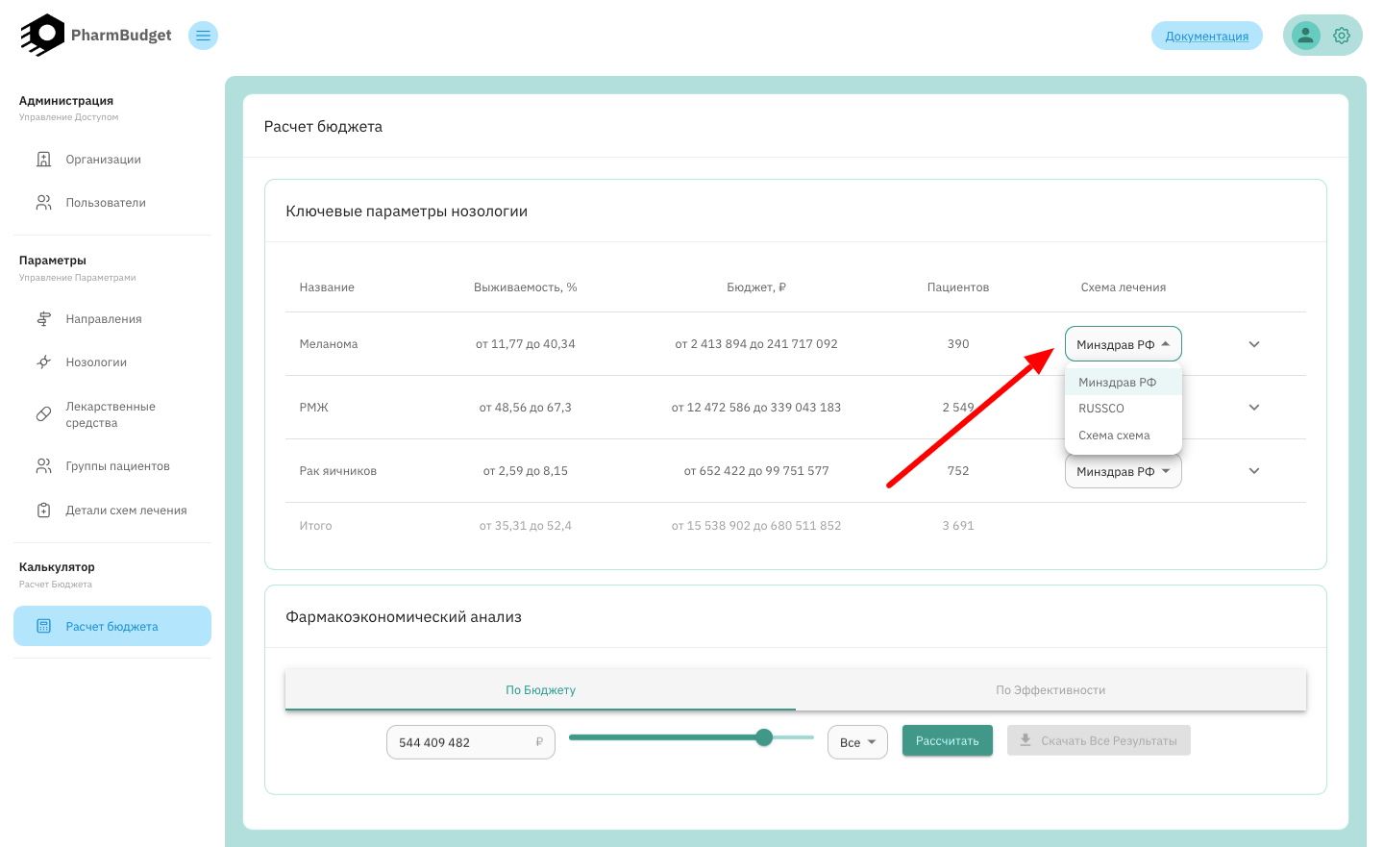Expand the РМЖ row chevron
This screenshot has width=1384, height=847.
click(x=1254, y=408)
